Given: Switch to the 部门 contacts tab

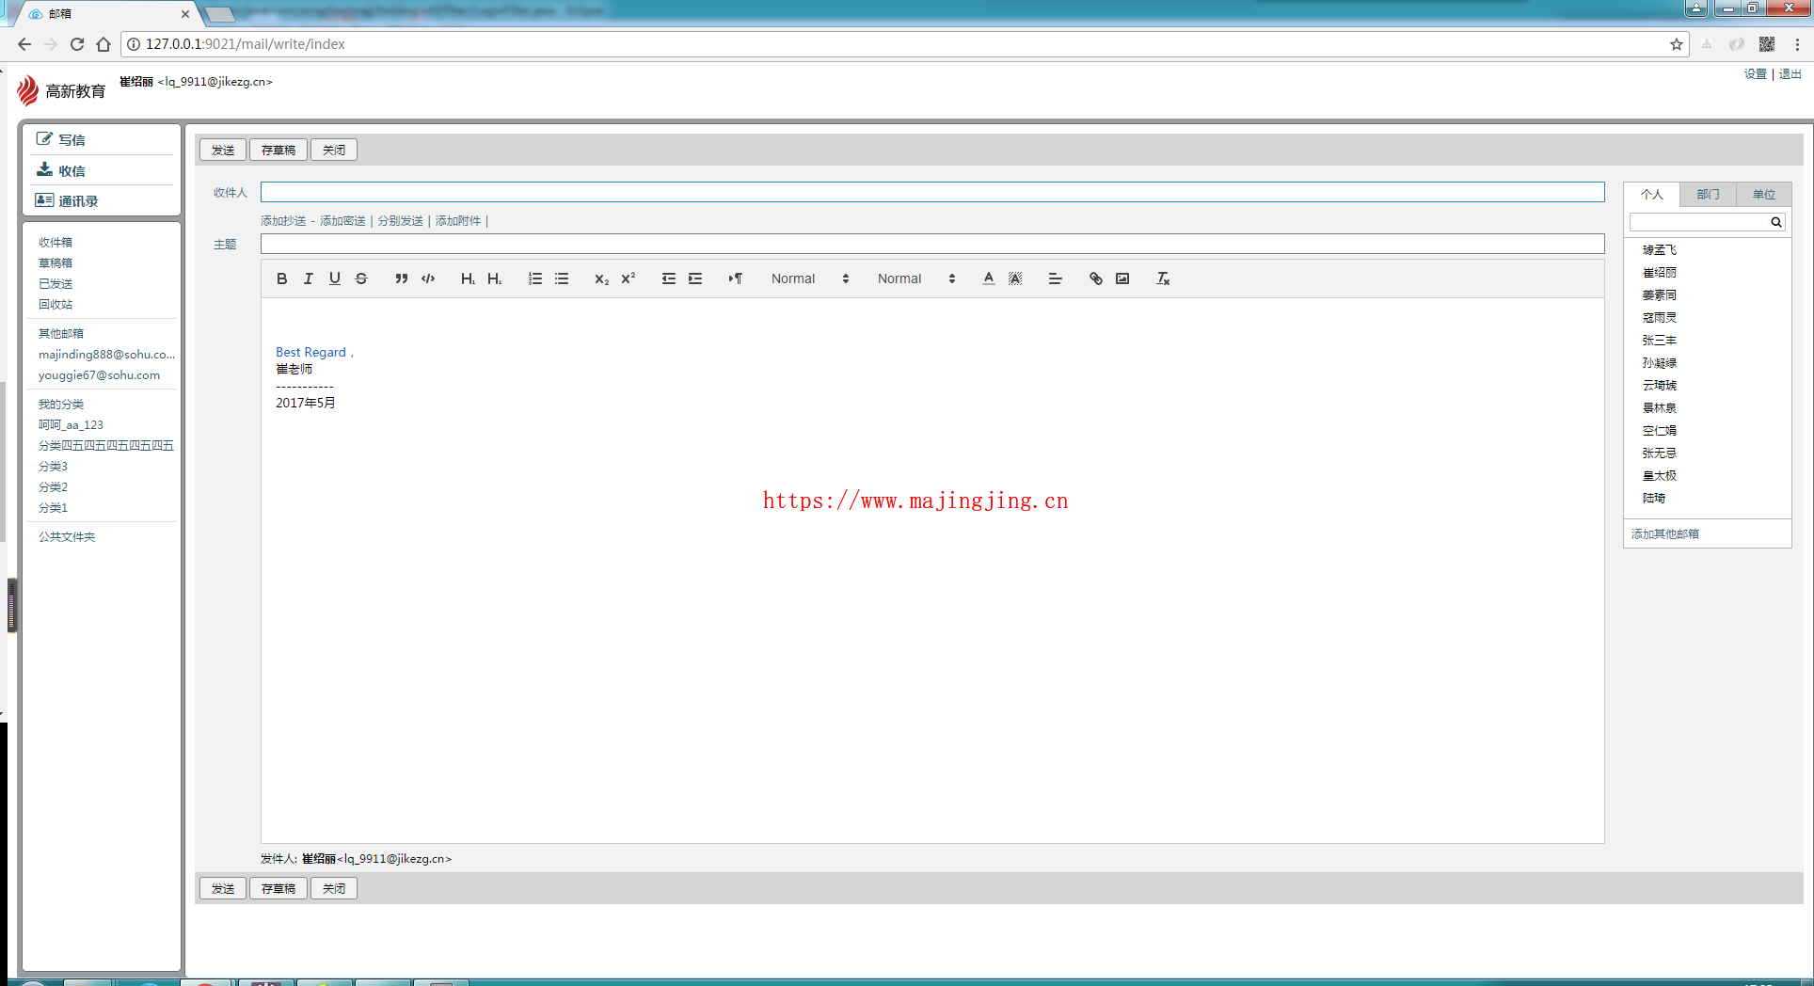Looking at the screenshot, I should point(1708,195).
